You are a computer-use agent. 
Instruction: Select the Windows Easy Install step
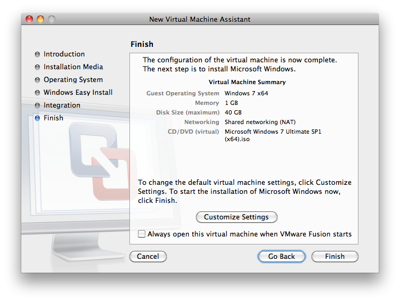tap(78, 92)
